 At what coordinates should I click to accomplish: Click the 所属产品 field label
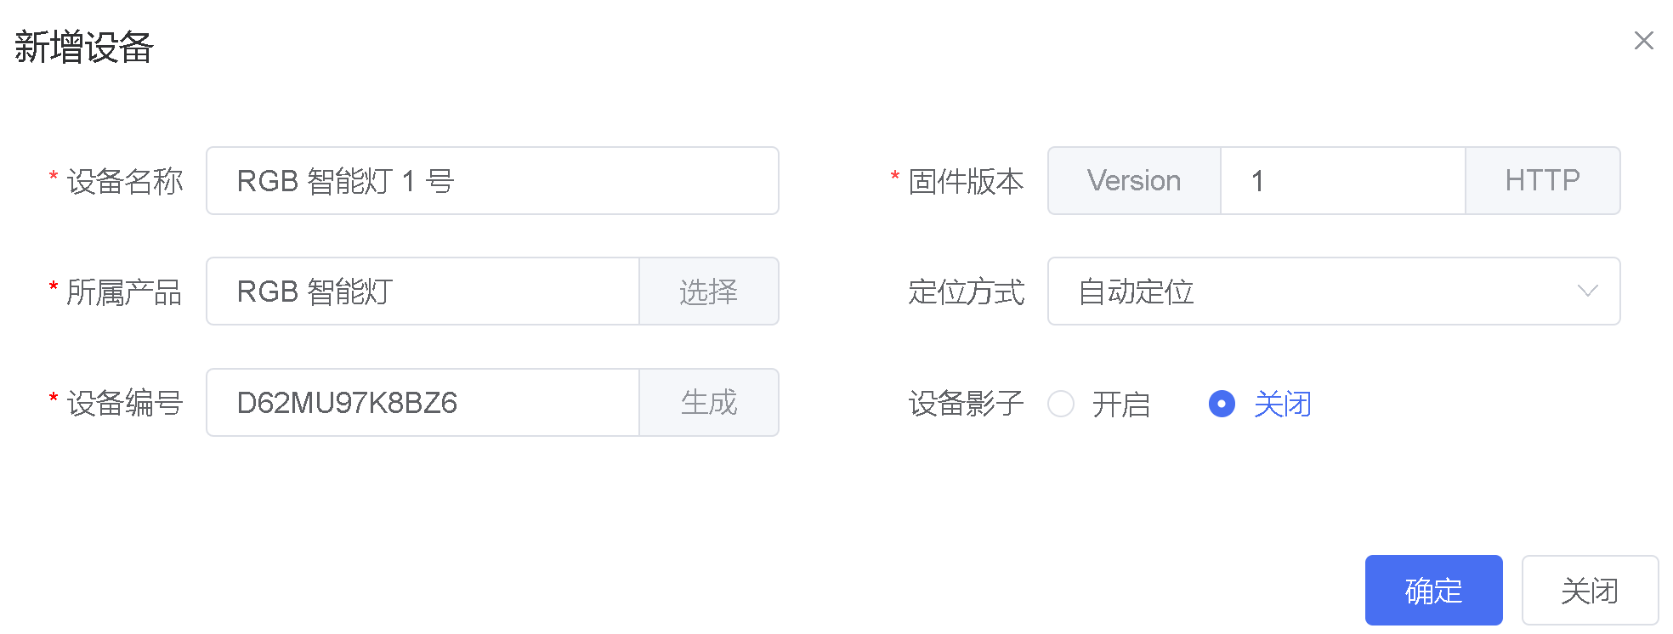click(124, 292)
